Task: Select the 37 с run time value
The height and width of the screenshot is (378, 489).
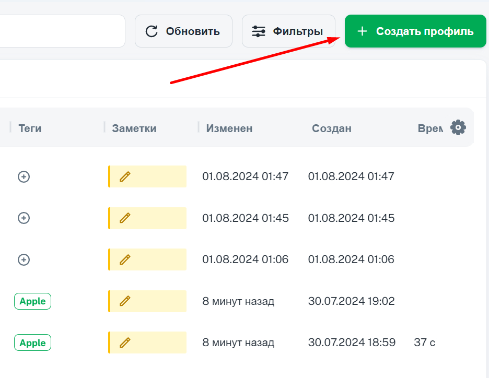Action: [424, 342]
